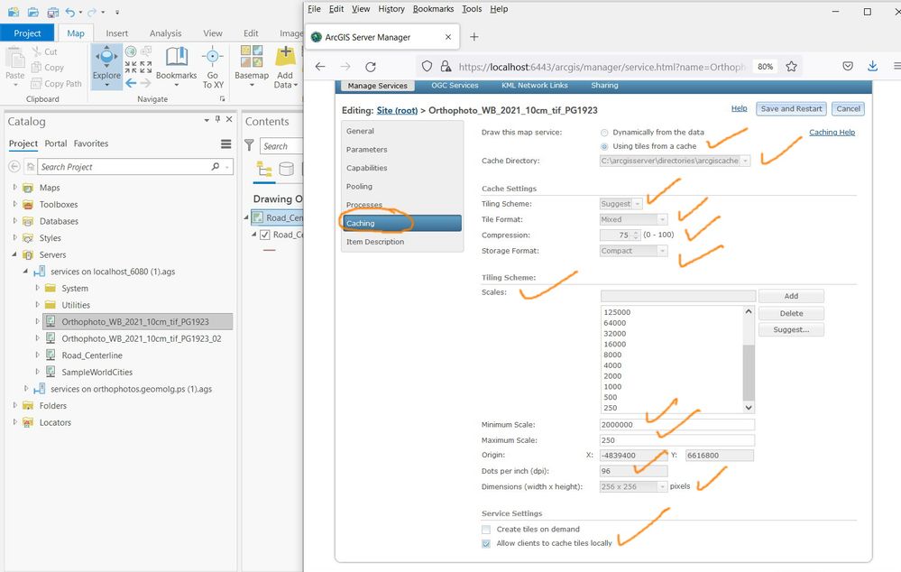Enable Create tiles on demand
Viewport: 901px width, 572px height.
point(486,530)
